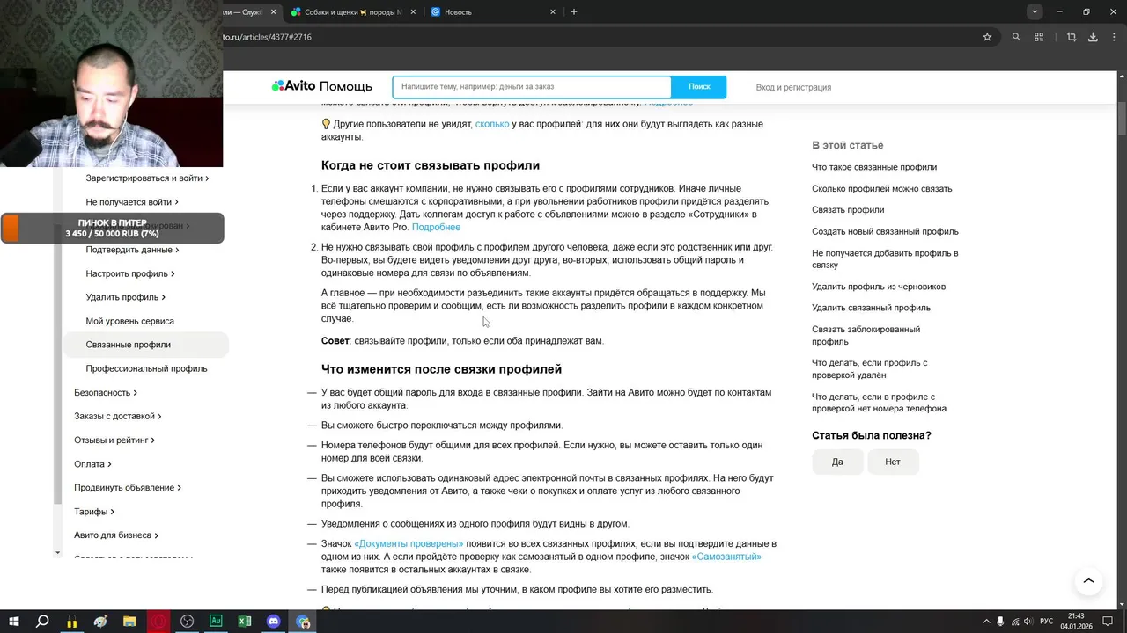Image resolution: width=1127 pixels, height=633 pixels.
Task: Focus the help search input field
Action: click(x=532, y=87)
